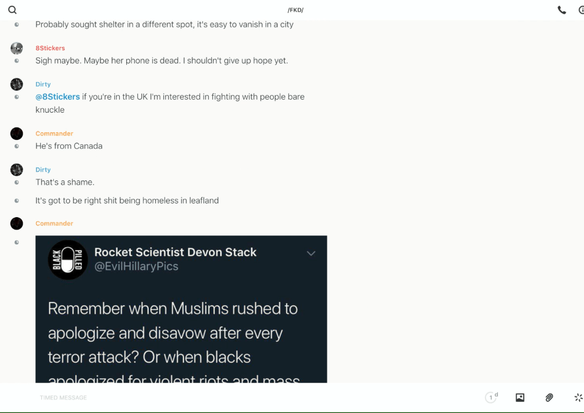Open conversation info at top right
This screenshot has height=413, width=584.
581,10
